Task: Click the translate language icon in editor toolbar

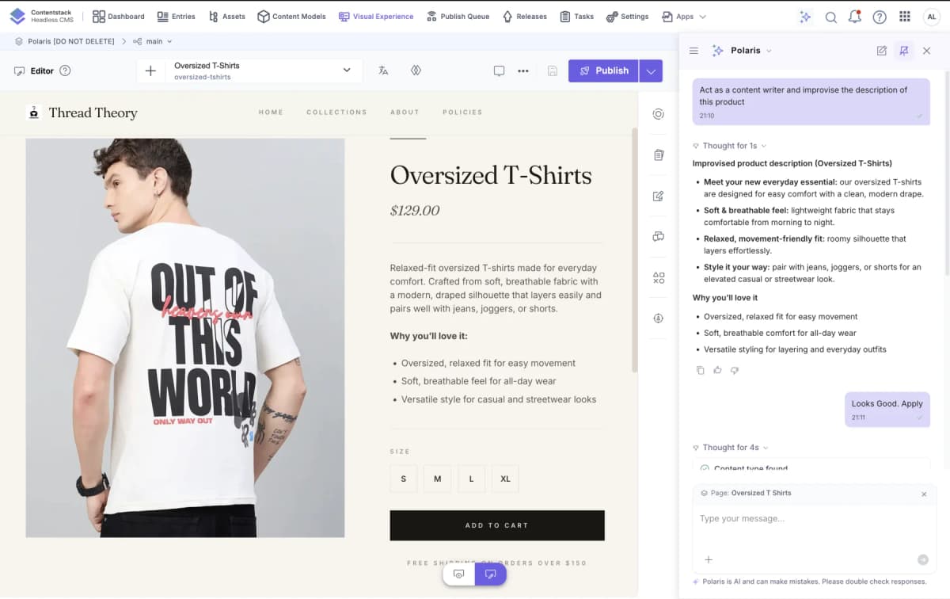Action: (383, 71)
